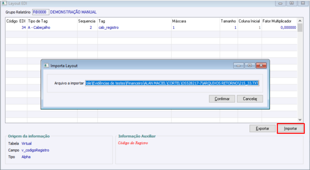The image size is (310, 170).
Task: Click the Tamanho value 1 cell
Action: (x=229, y=28)
